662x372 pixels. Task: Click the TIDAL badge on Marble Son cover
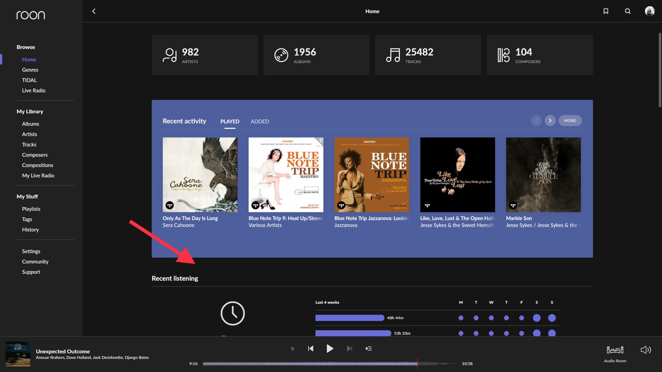click(x=513, y=205)
